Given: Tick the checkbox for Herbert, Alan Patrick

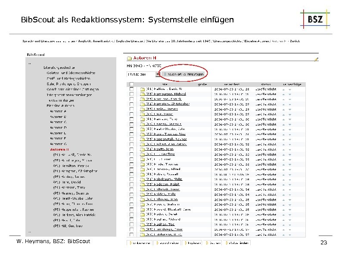Looking at the screenshot, I should pos(131,144).
